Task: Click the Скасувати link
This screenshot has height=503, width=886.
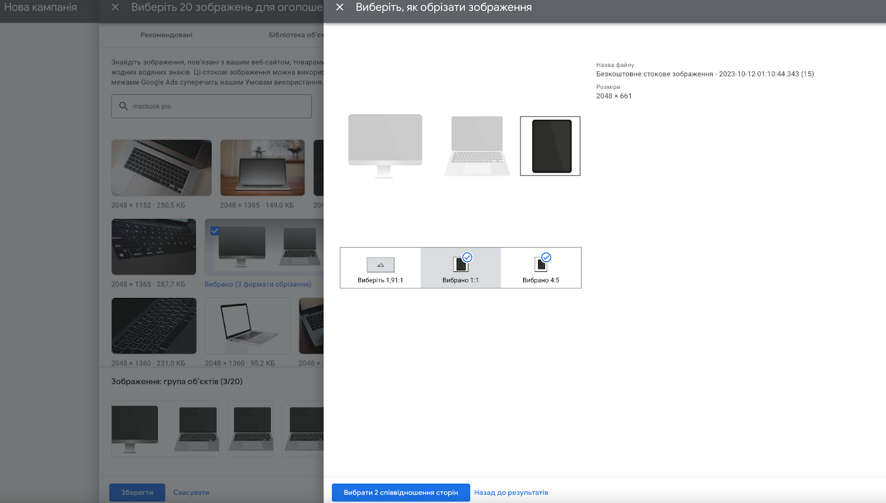Action: point(191,492)
